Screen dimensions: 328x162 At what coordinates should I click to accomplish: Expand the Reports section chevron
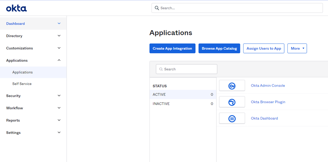point(59,120)
